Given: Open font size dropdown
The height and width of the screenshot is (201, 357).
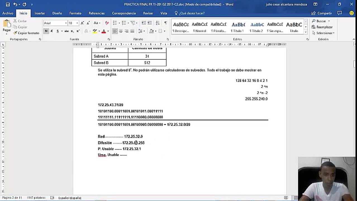Looking at the screenshot, I should (77, 23).
